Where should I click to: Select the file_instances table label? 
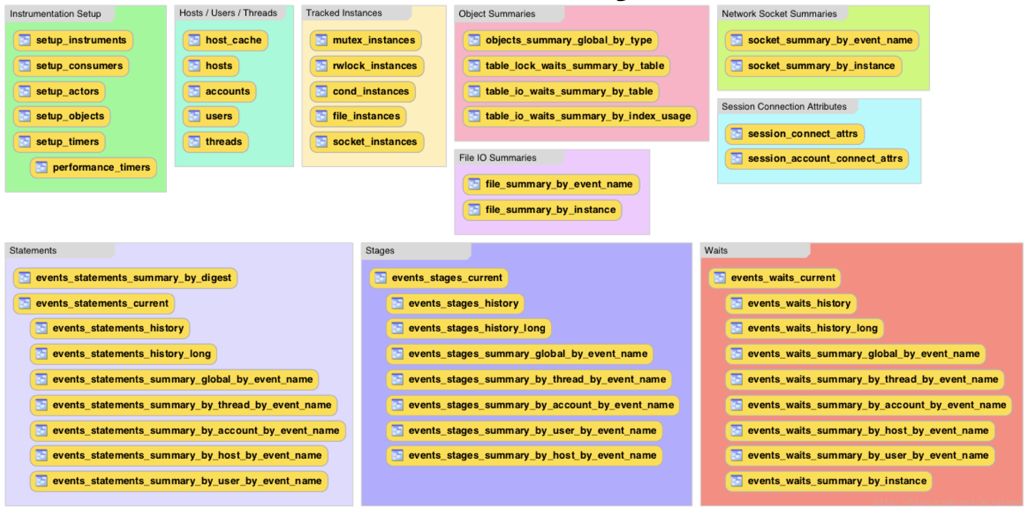[366, 116]
